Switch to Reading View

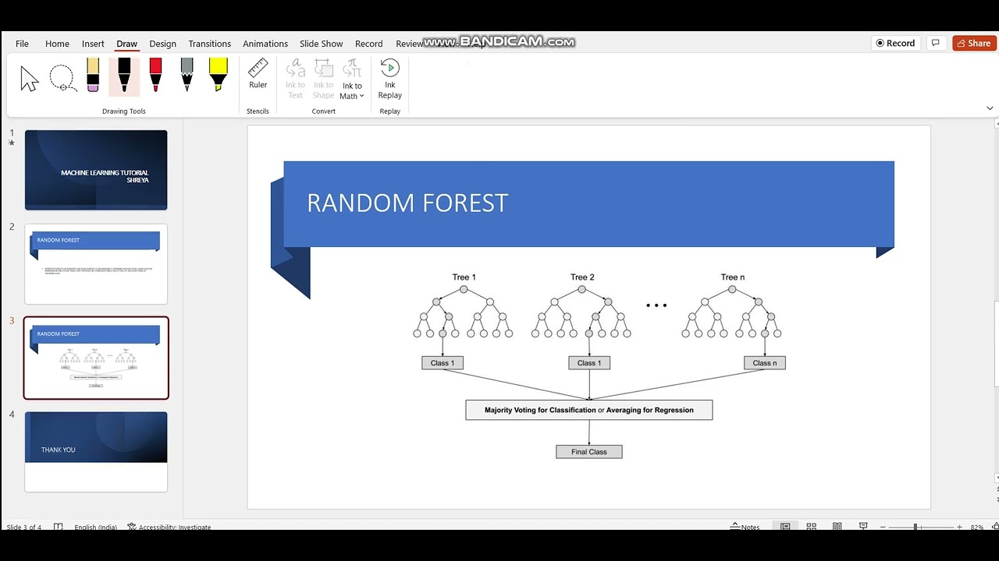[837, 527]
